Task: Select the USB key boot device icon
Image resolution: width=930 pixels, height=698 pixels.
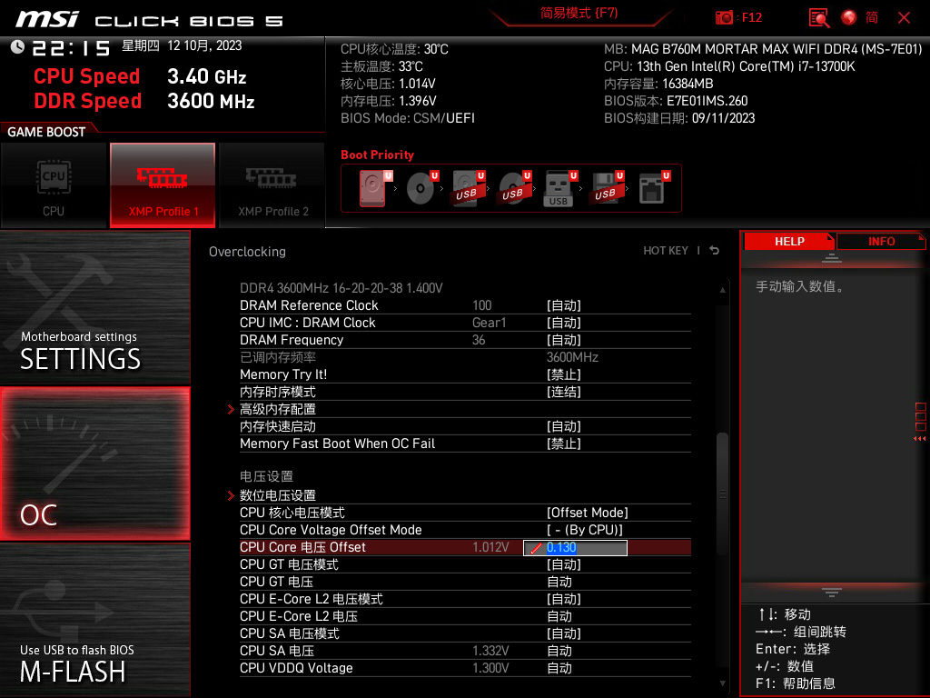Action: tap(559, 188)
